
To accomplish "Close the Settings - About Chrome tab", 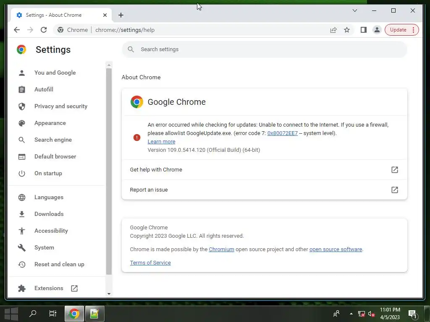I will pyautogui.click(x=105, y=15).
